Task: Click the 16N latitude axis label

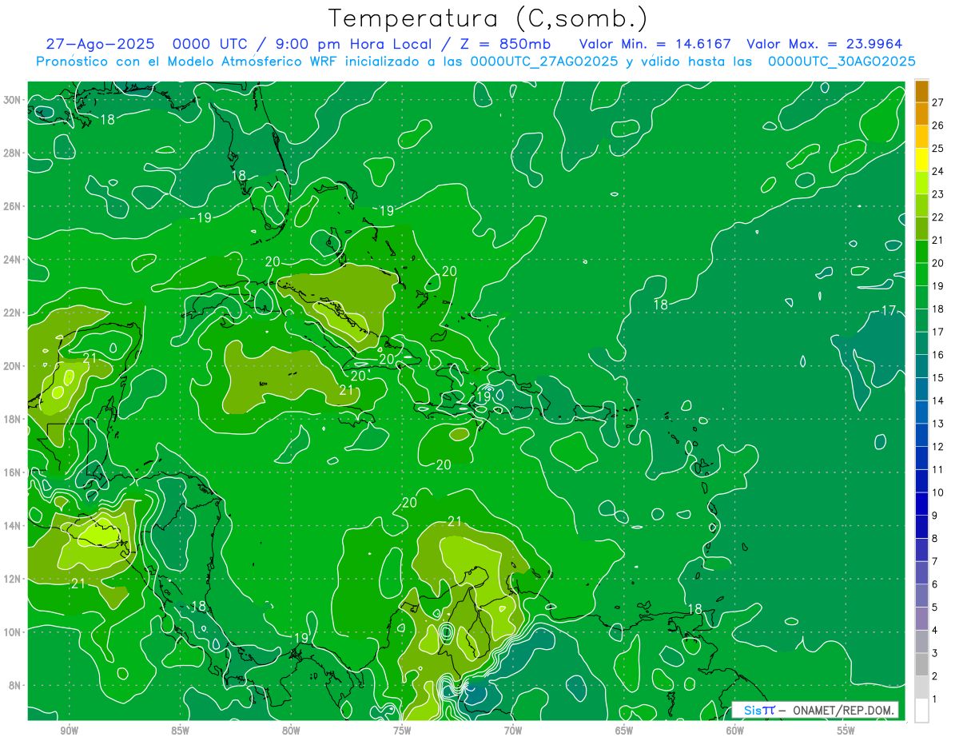Action: pos(13,472)
